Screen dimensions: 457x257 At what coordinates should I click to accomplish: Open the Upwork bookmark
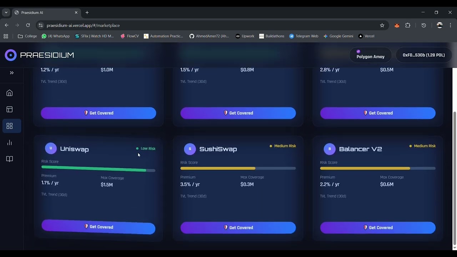[x=245, y=36]
